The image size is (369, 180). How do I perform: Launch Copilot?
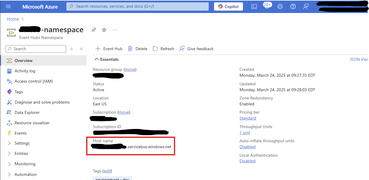(x=228, y=6)
